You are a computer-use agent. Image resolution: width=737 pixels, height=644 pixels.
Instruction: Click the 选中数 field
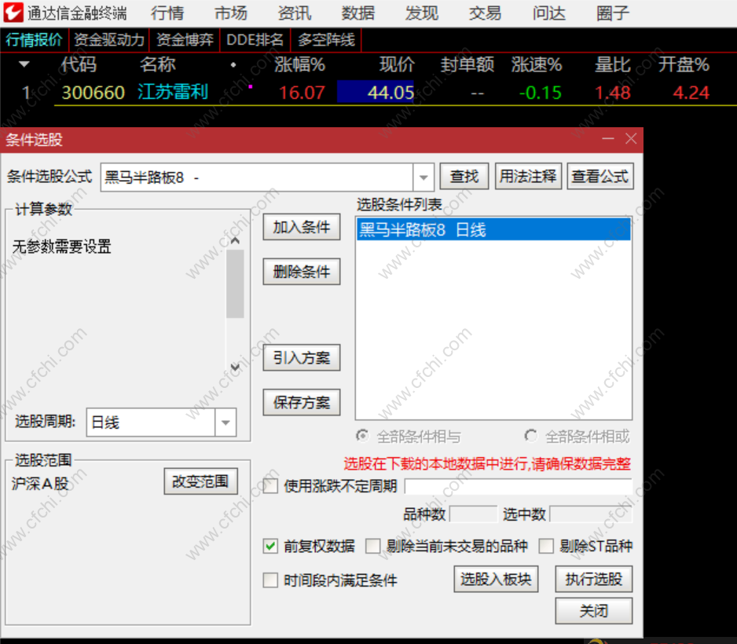pyautogui.click(x=592, y=514)
